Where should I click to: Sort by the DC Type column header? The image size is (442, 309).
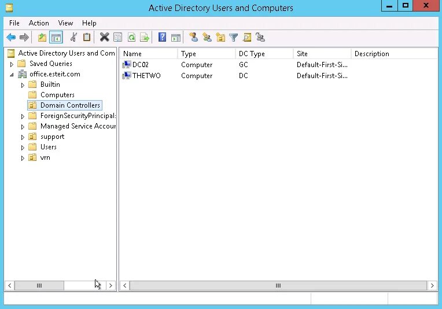pos(264,54)
